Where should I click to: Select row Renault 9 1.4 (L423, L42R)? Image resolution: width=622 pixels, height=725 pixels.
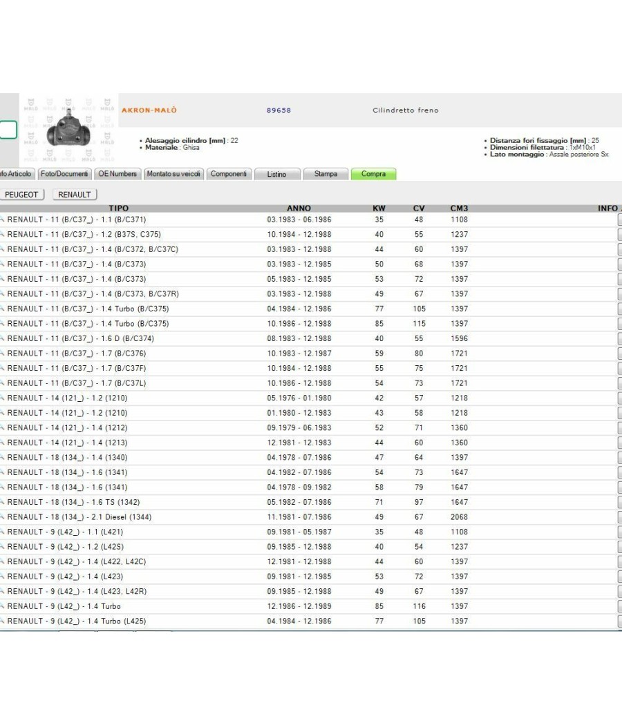tap(310, 591)
